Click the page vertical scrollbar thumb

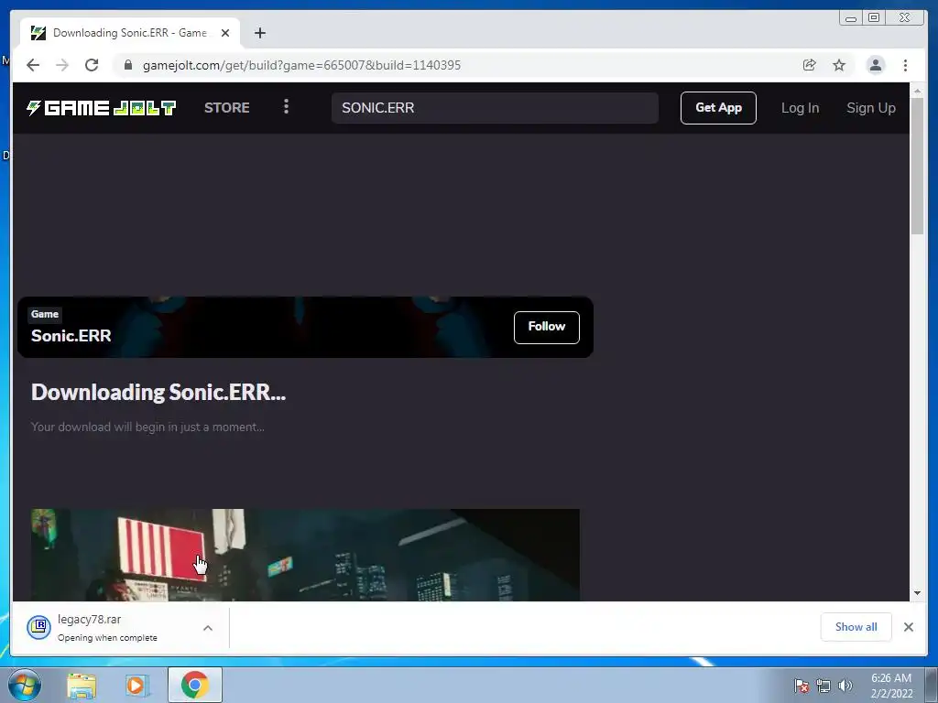(x=917, y=167)
